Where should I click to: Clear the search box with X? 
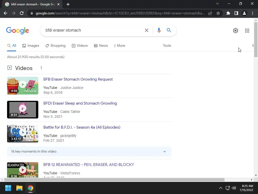[x=147, y=30]
